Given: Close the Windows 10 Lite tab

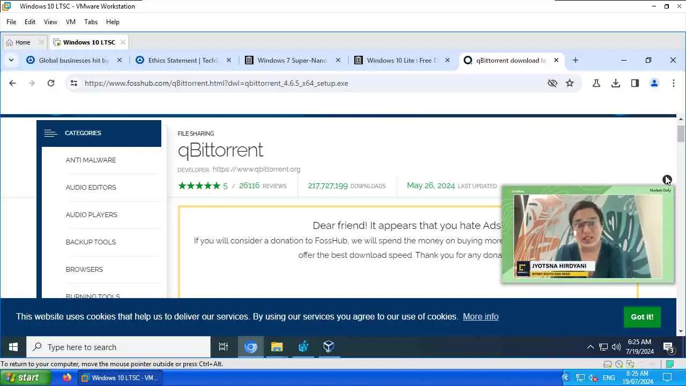Looking at the screenshot, I should pos(448,61).
